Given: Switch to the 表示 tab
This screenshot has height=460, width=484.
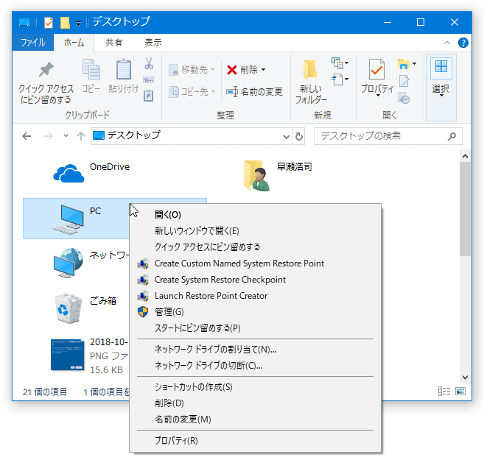Looking at the screenshot, I should (x=152, y=42).
